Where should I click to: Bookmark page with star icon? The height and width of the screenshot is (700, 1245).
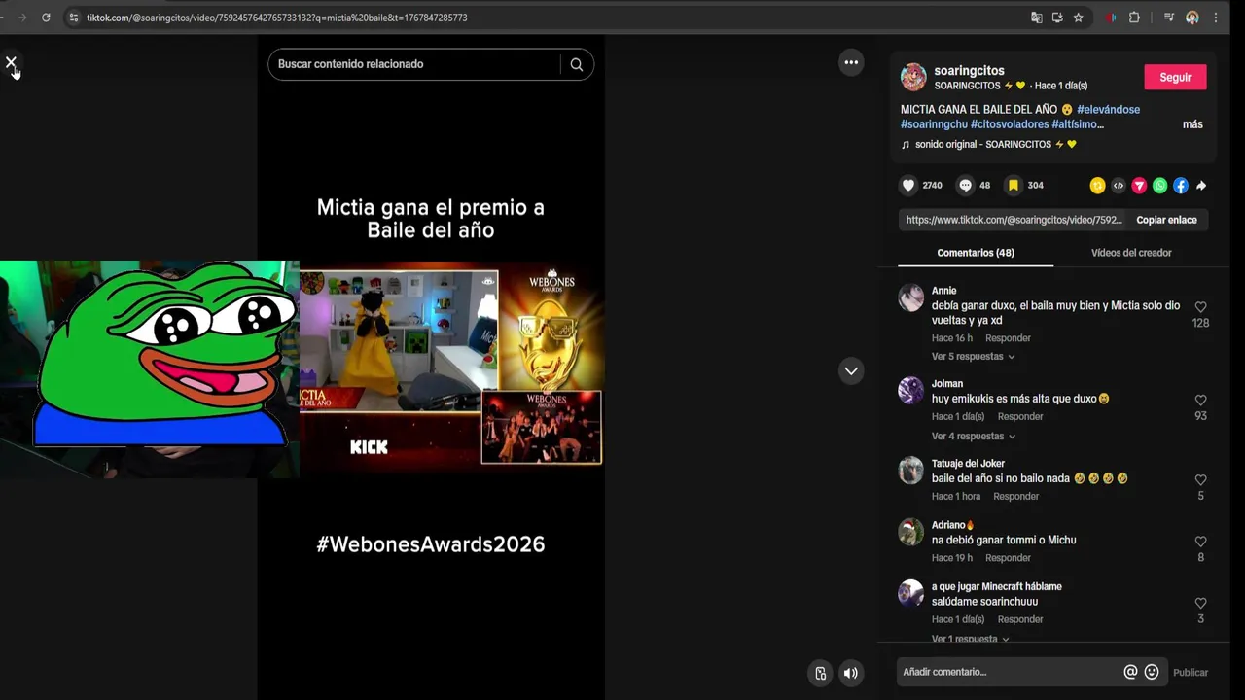point(1078,17)
